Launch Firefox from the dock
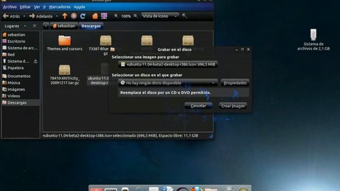The image size is (340, 191). [197, 188]
